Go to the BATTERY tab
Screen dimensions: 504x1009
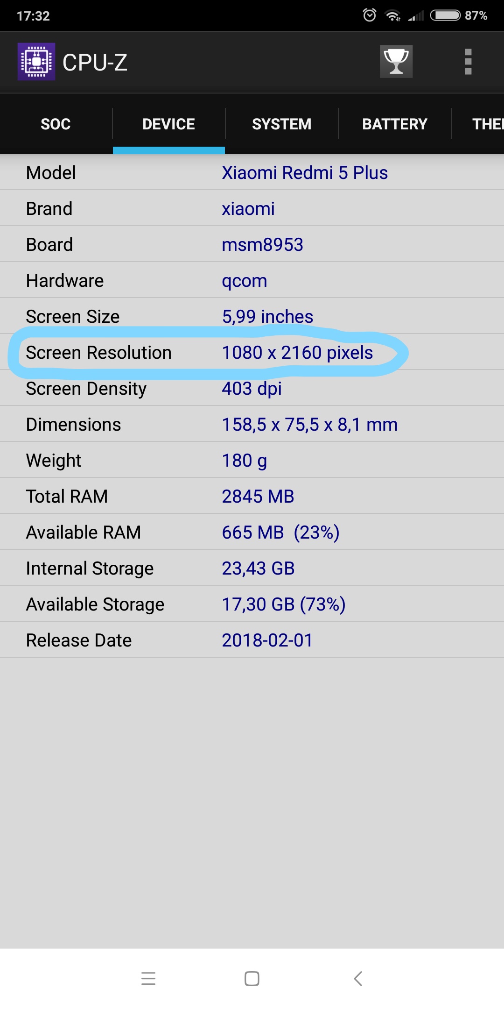coord(395,124)
